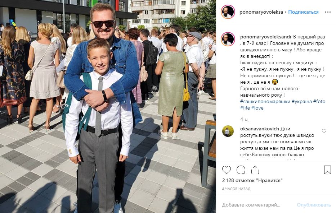Open the #foto hashtag link
This screenshot has height=213, width=336.
tap(319, 102)
